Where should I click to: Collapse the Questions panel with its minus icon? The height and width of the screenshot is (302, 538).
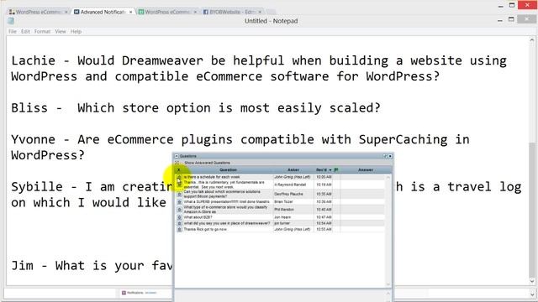coord(177,156)
